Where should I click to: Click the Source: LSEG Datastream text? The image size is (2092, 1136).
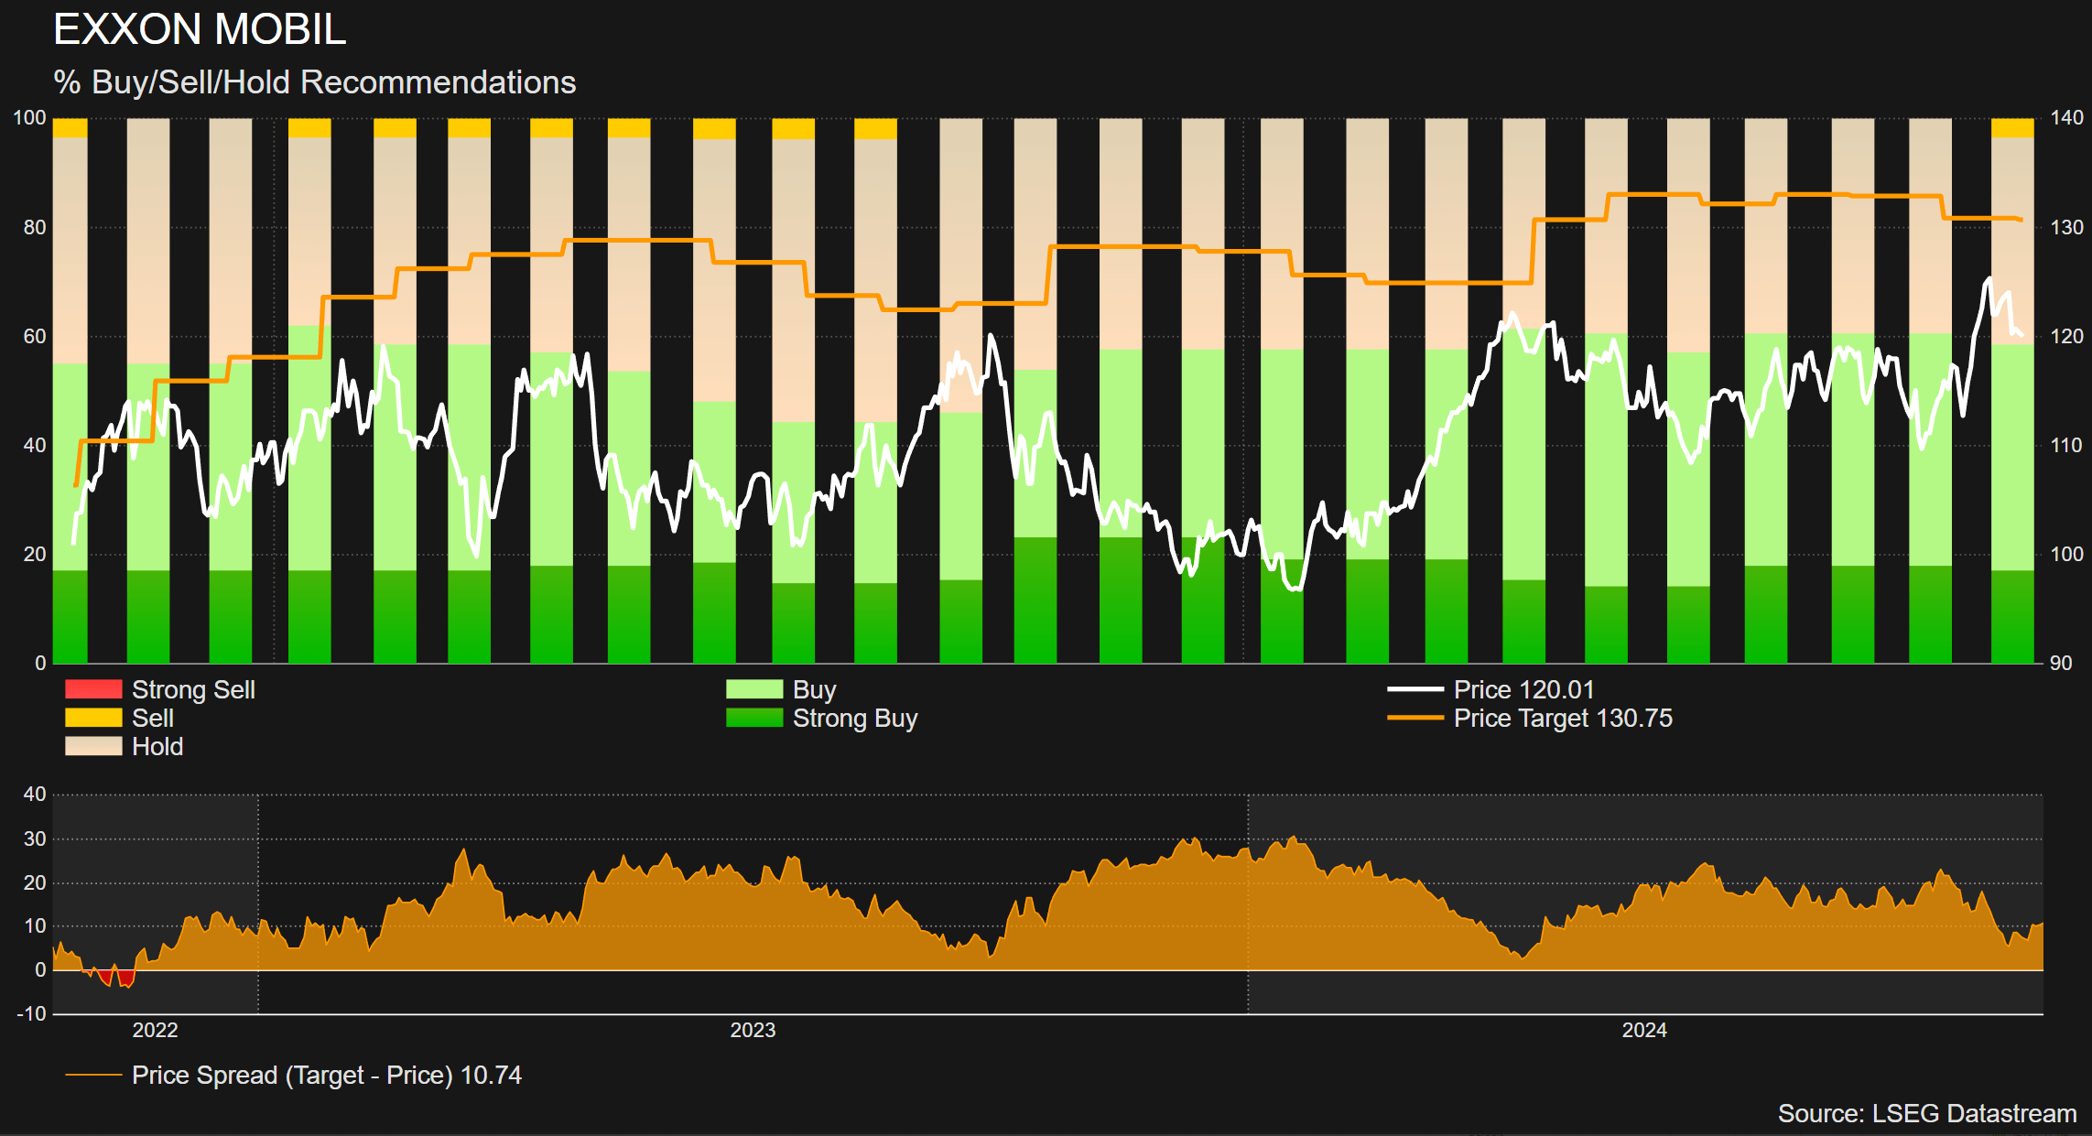[x=1926, y=1113]
